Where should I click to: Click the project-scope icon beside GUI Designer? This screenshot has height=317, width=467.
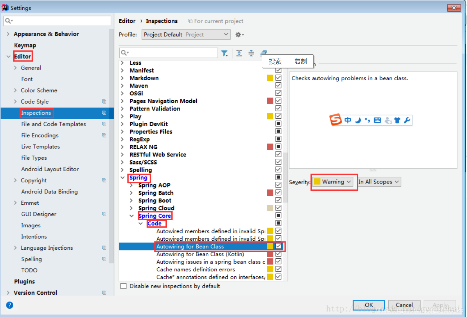pyautogui.click(x=104, y=214)
